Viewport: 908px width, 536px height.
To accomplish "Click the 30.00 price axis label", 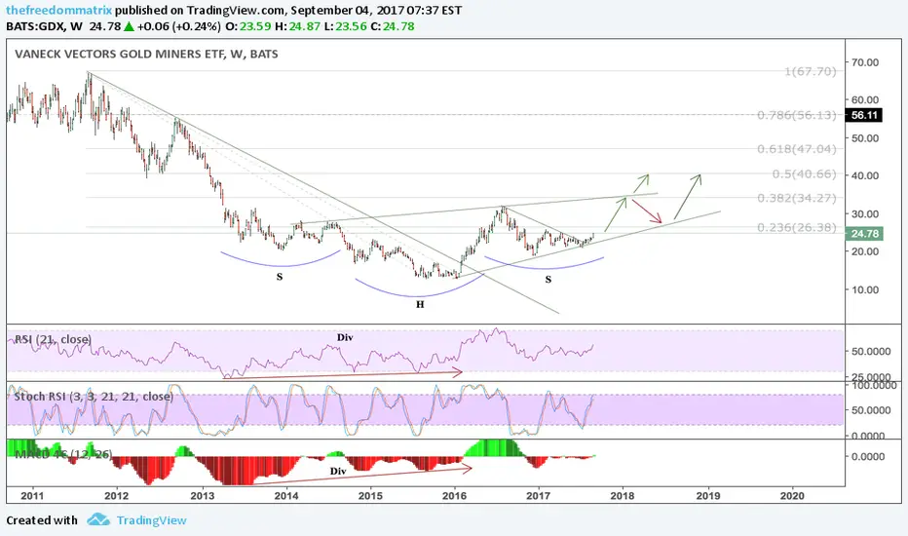I will click(x=864, y=213).
